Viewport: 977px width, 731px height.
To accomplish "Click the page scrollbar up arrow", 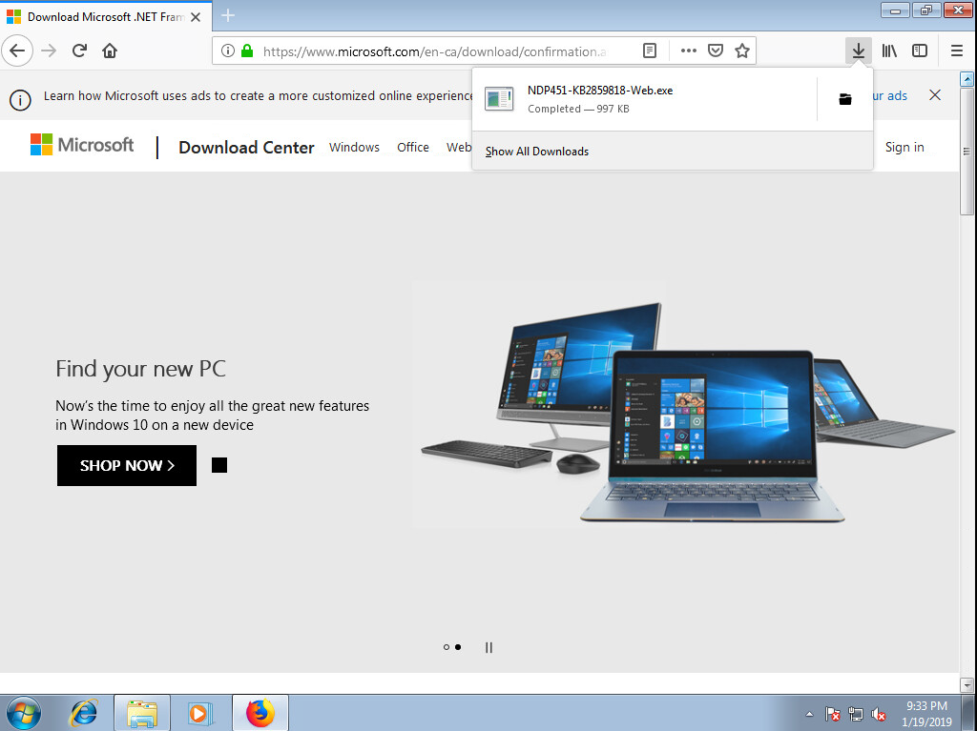I will pos(967,79).
